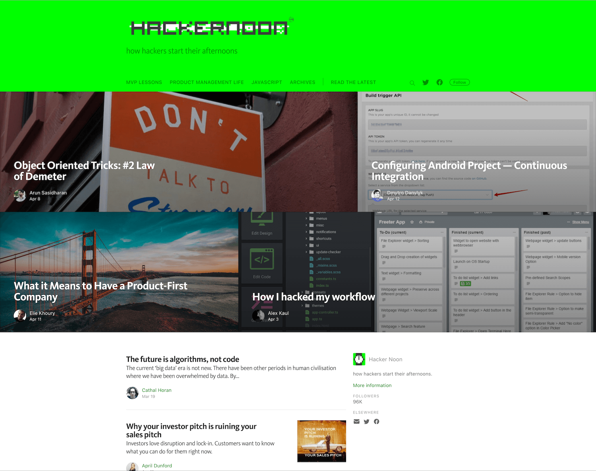Click author name Alex Kaul
The image size is (596, 471).
pyautogui.click(x=278, y=313)
